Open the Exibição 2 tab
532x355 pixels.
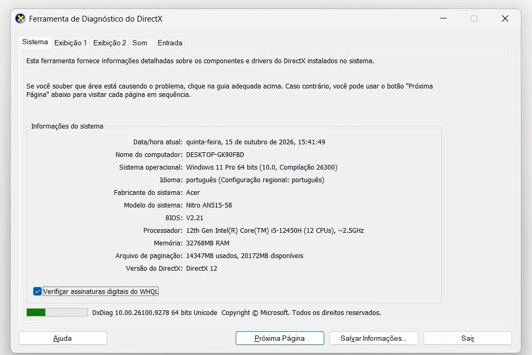point(110,43)
